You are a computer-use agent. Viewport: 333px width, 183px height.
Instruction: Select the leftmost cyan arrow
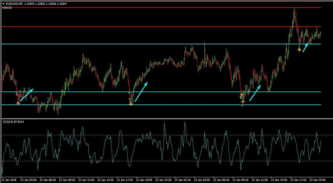[26, 95]
